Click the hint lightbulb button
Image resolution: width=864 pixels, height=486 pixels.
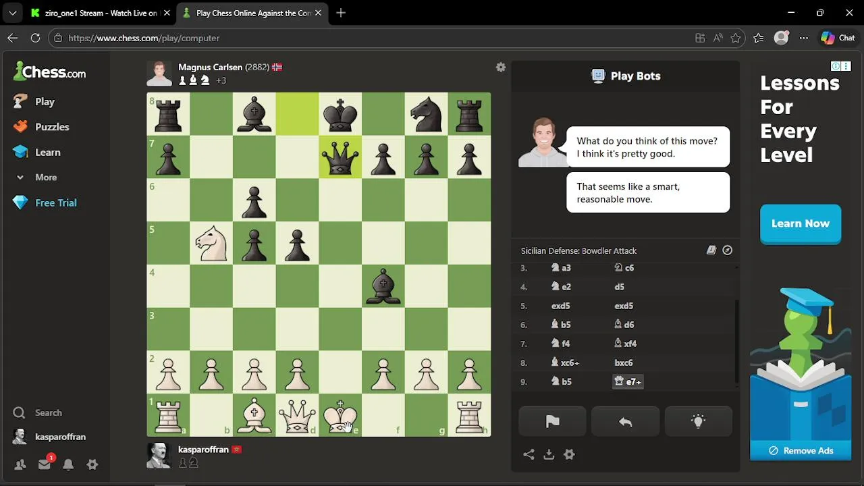pyautogui.click(x=699, y=422)
